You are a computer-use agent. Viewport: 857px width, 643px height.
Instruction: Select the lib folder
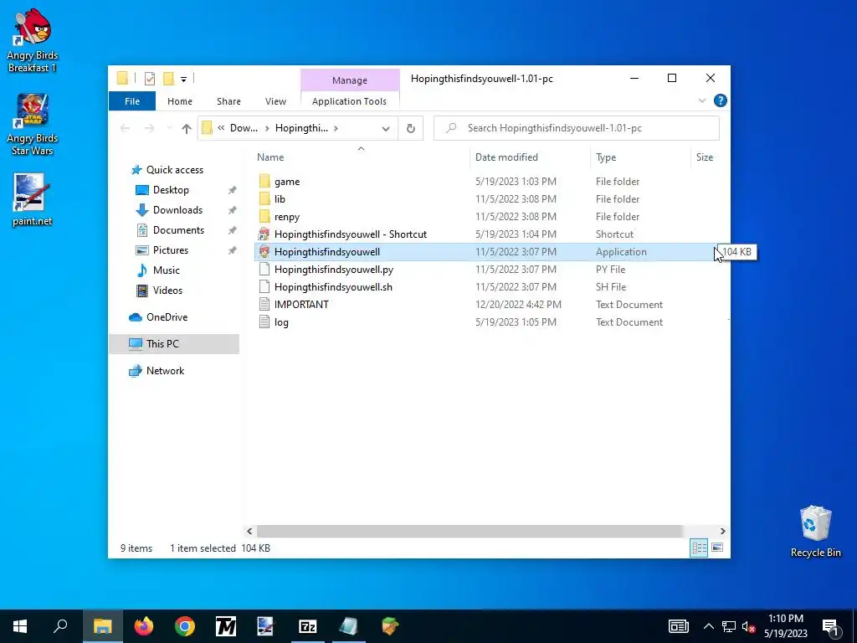280,199
